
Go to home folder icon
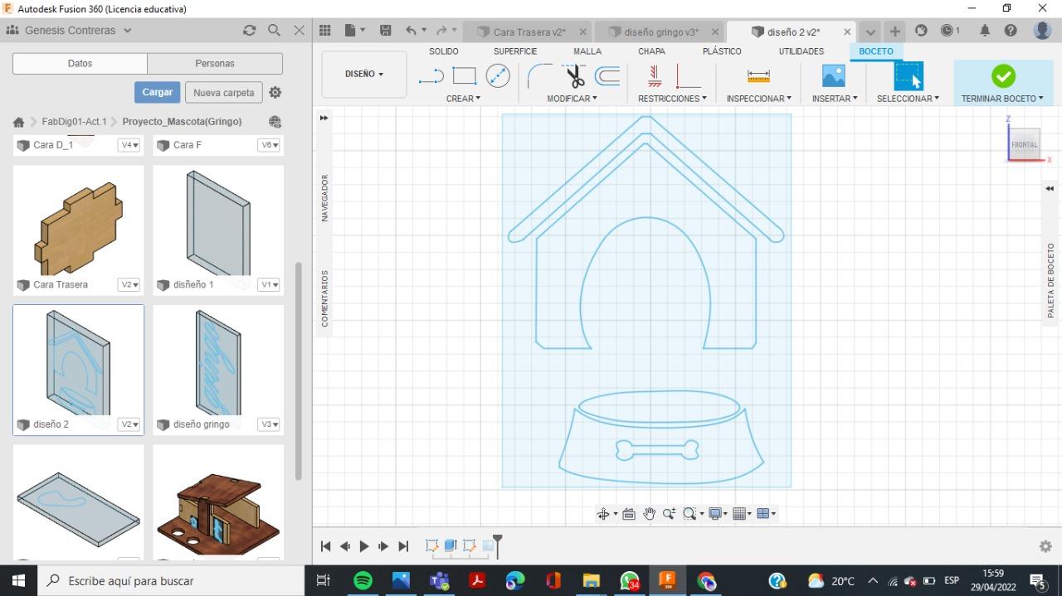point(18,122)
